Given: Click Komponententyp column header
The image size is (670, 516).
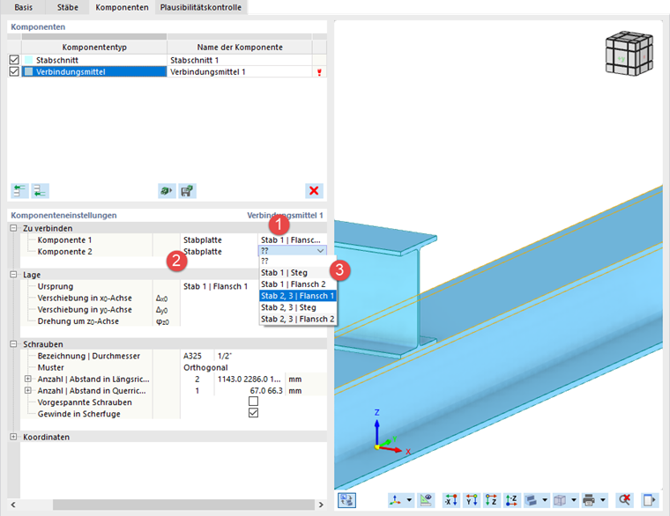Looking at the screenshot, I should (94, 47).
